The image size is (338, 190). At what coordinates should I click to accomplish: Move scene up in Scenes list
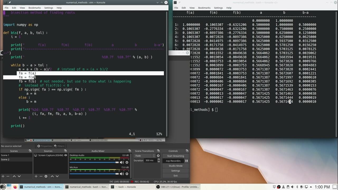pyautogui.click(x=14, y=176)
